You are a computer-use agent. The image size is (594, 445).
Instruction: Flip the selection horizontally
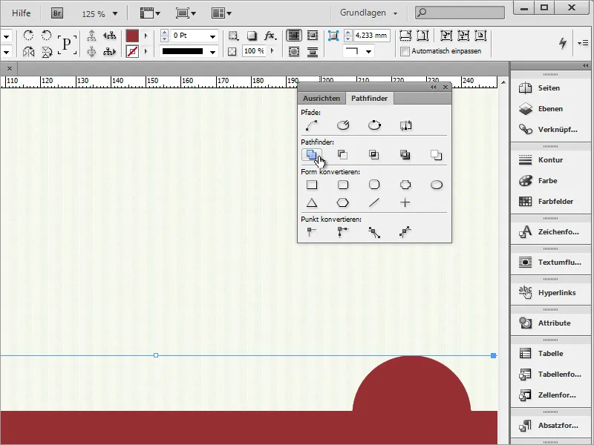tap(28, 51)
